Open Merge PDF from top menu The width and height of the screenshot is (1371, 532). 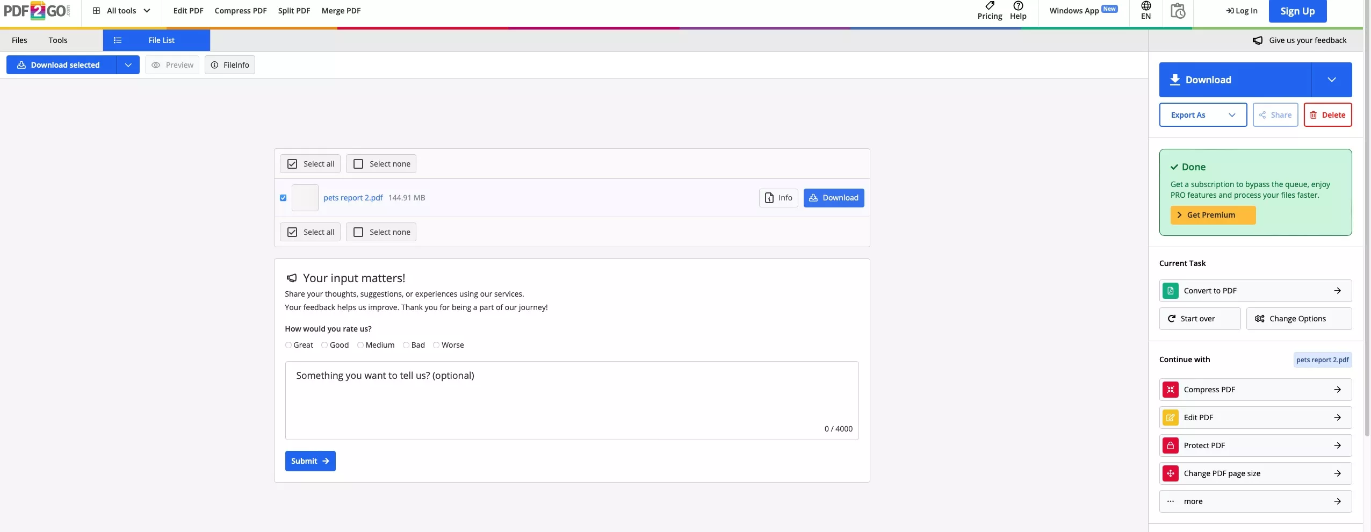pos(341,11)
